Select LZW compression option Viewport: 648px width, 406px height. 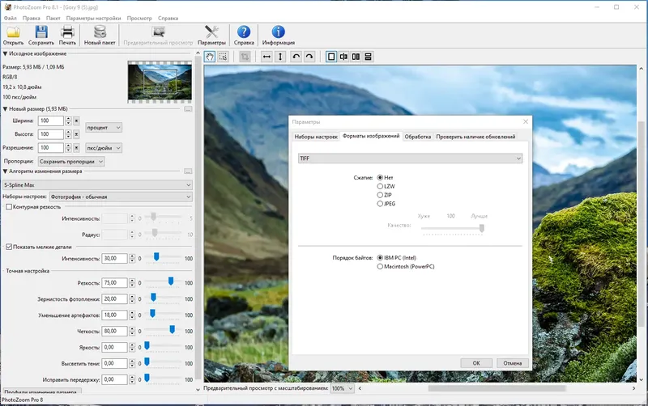(381, 186)
